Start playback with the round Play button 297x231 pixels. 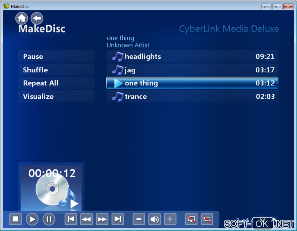tap(32, 219)
